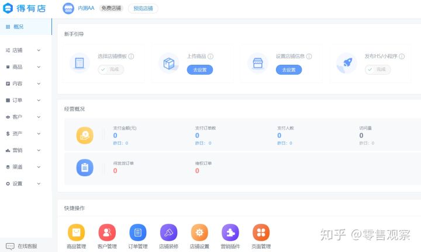Click the 资产 dollar sign icon
Viewport: 421px width, 252px height.
8,134
